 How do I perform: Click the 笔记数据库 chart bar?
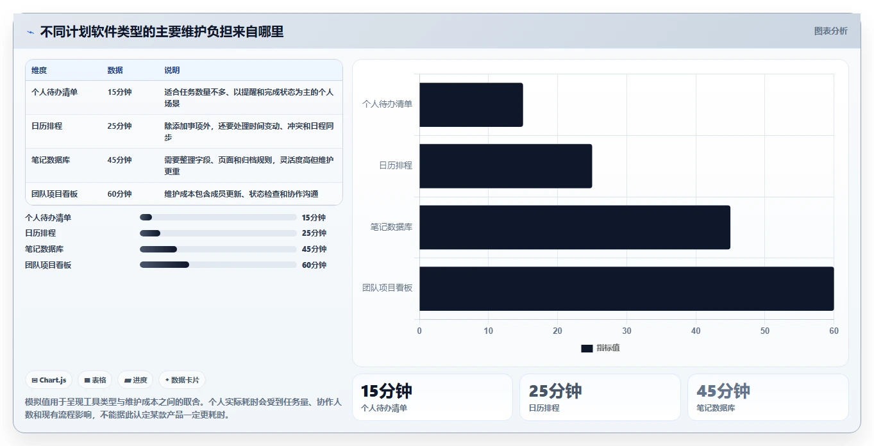coord(575,227)
